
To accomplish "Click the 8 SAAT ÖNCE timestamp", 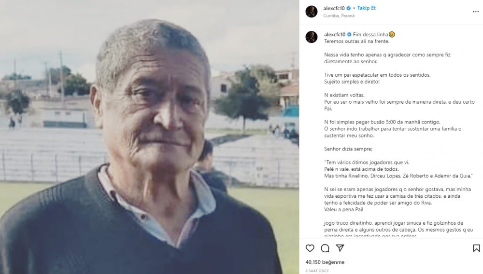I will coord(317,271).
